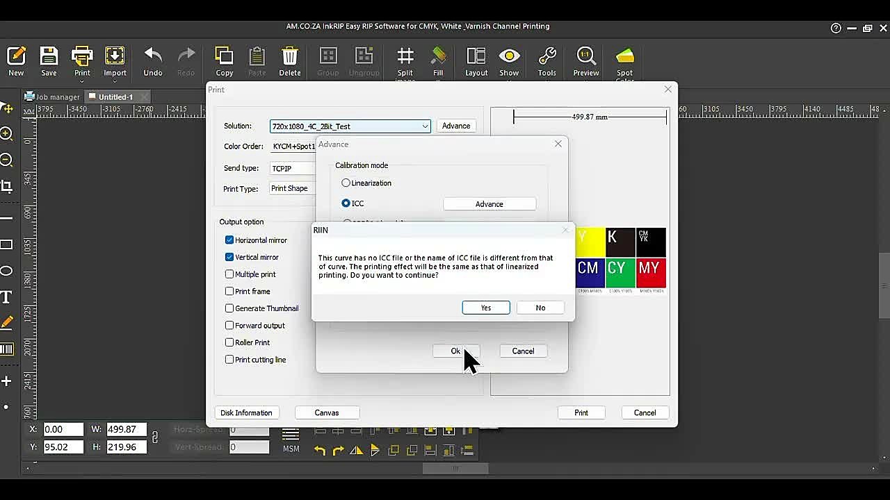Click Disk Information button
This screenshot has width=890, height=500.
coord(246,412)
